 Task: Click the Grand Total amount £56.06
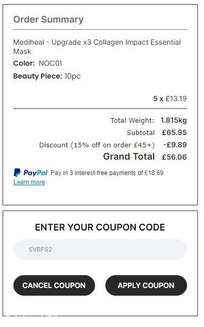[174, 157]
